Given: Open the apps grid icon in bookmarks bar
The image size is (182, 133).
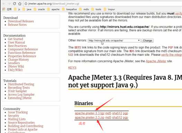Looking at the screenshot, I should [4, 9].
